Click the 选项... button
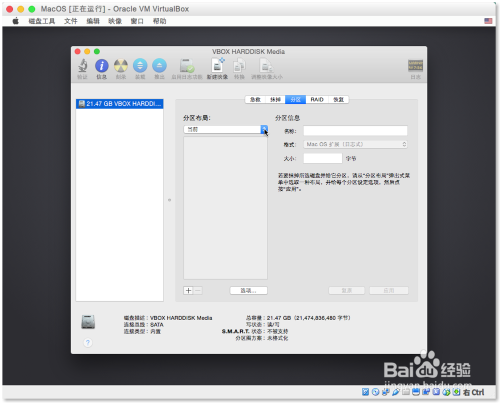Viewport: 500px width, 403px height. [248, 290]
